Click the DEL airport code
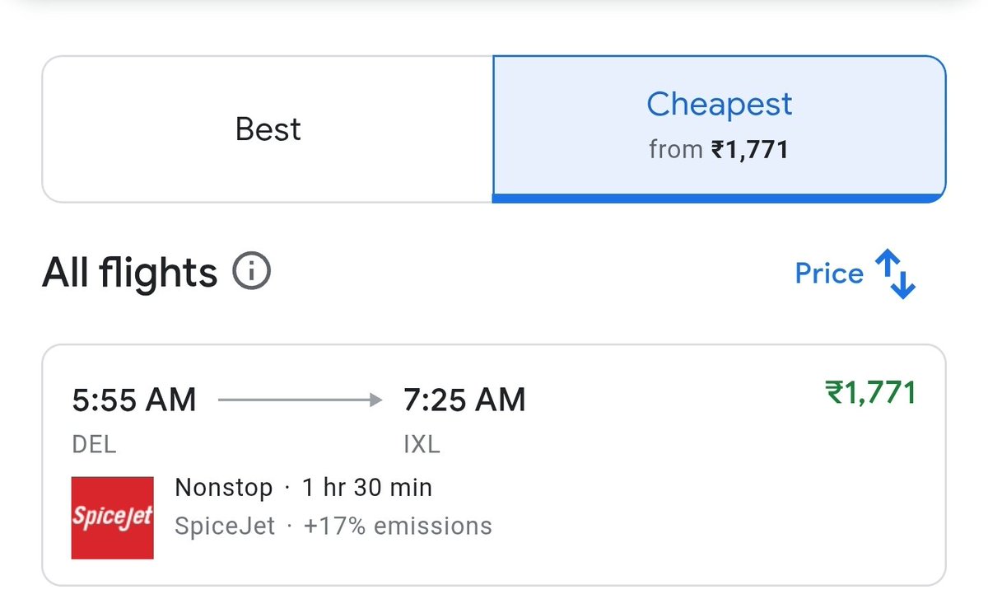The width and height of the screenshot is (988, 599). coord(94,445)
